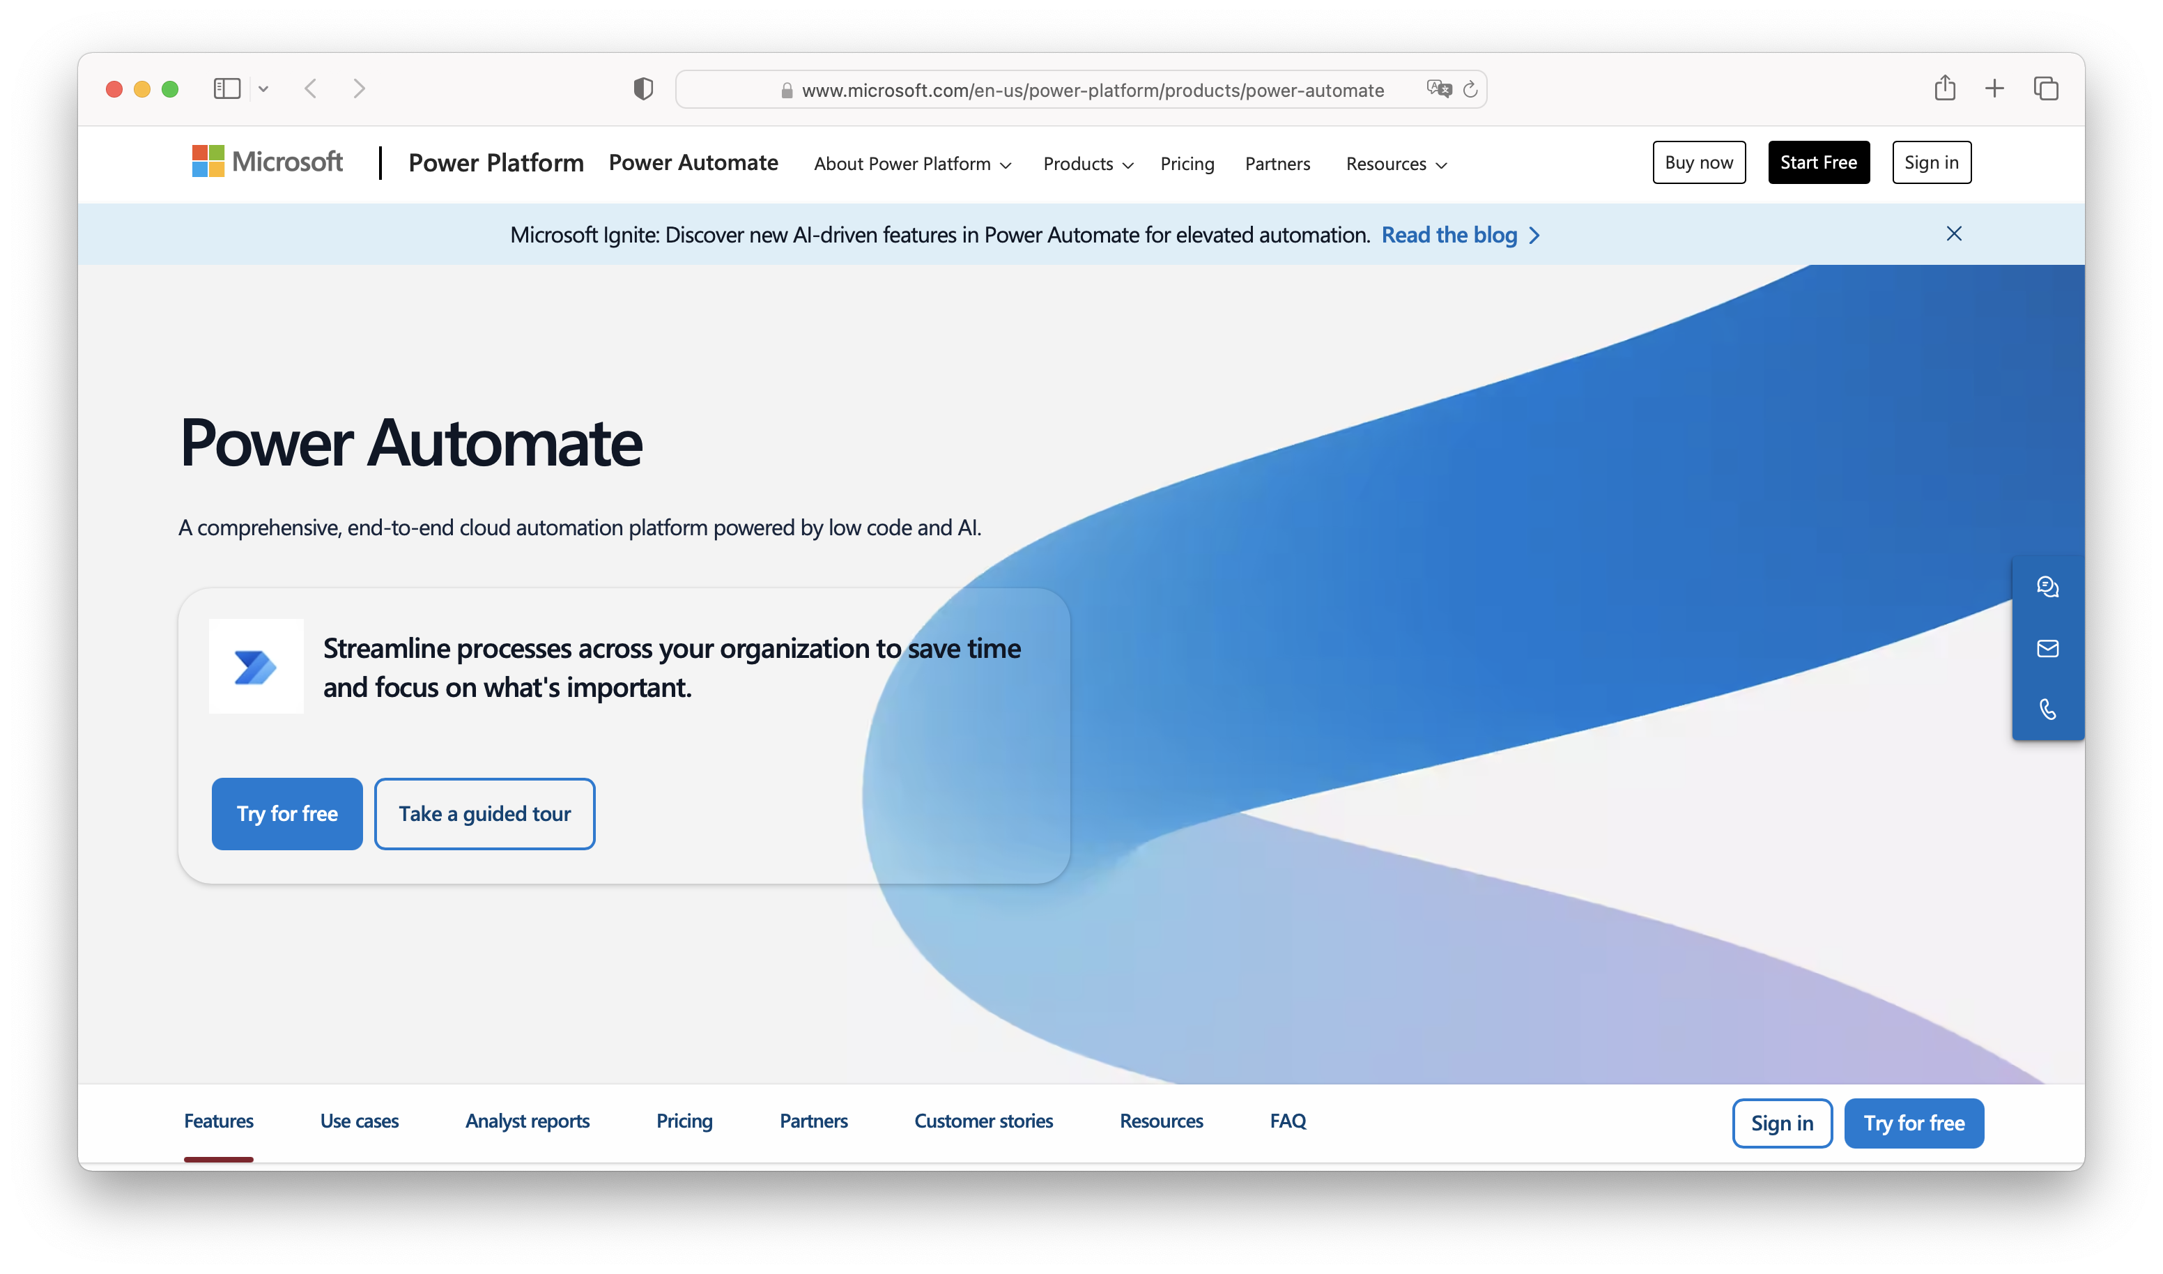Click the privacy shield icon
This screenshot has width=2163, height=1274.
[643, 89]
